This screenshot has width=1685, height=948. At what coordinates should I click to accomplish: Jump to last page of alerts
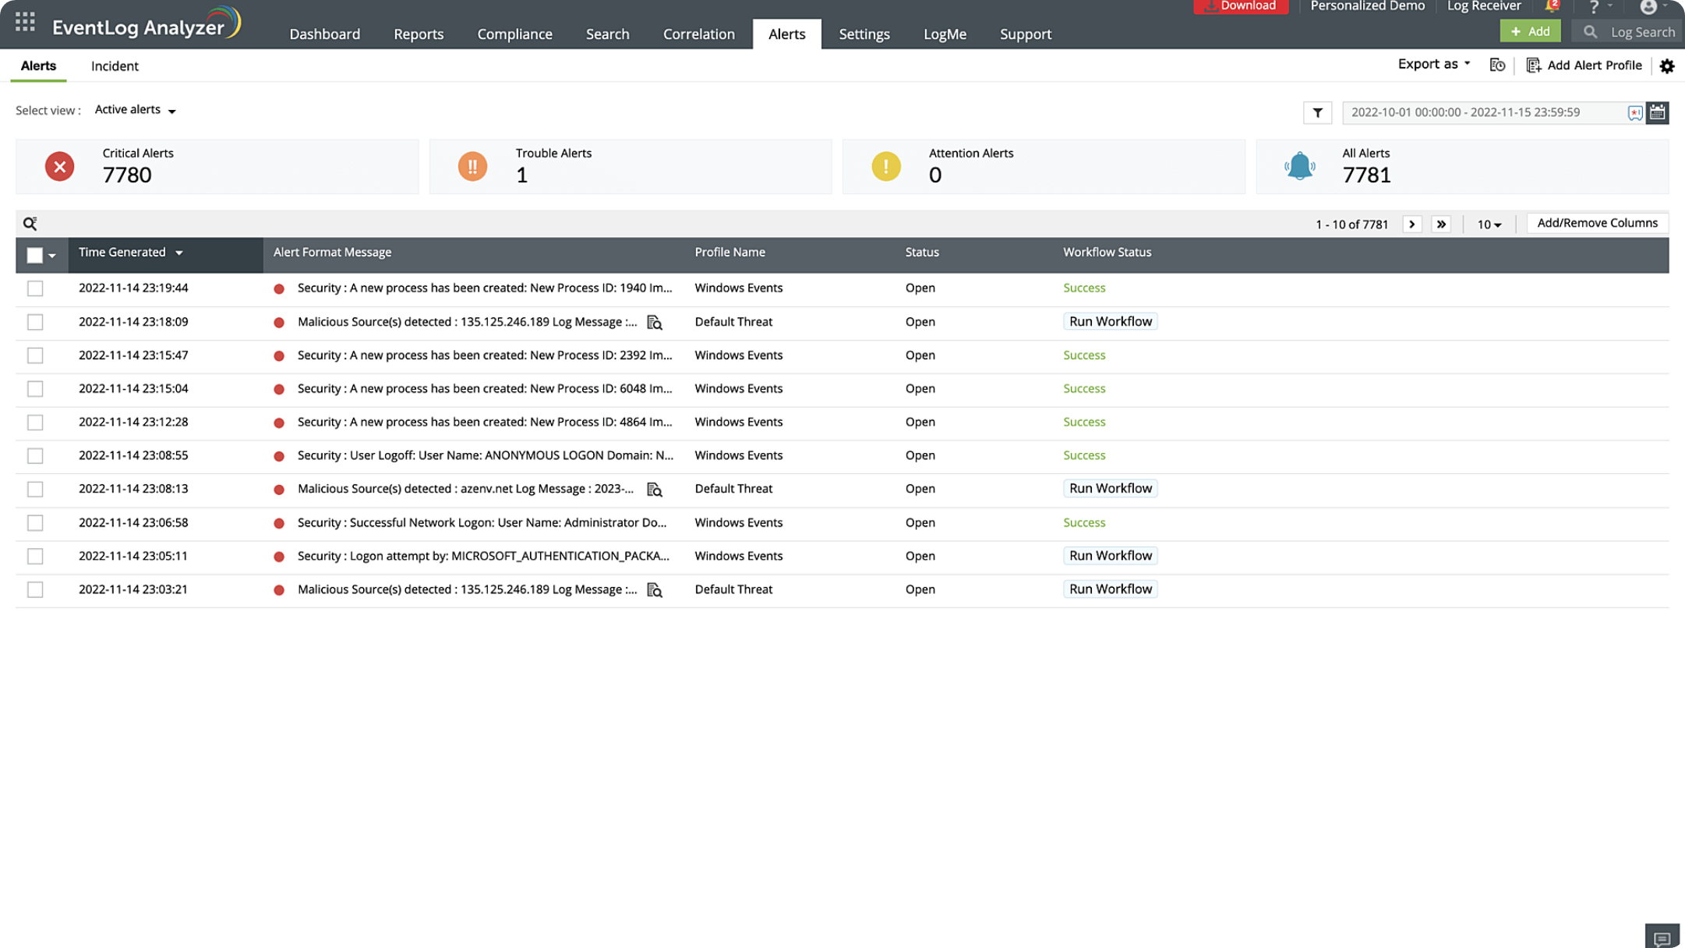coord(1441,225)
